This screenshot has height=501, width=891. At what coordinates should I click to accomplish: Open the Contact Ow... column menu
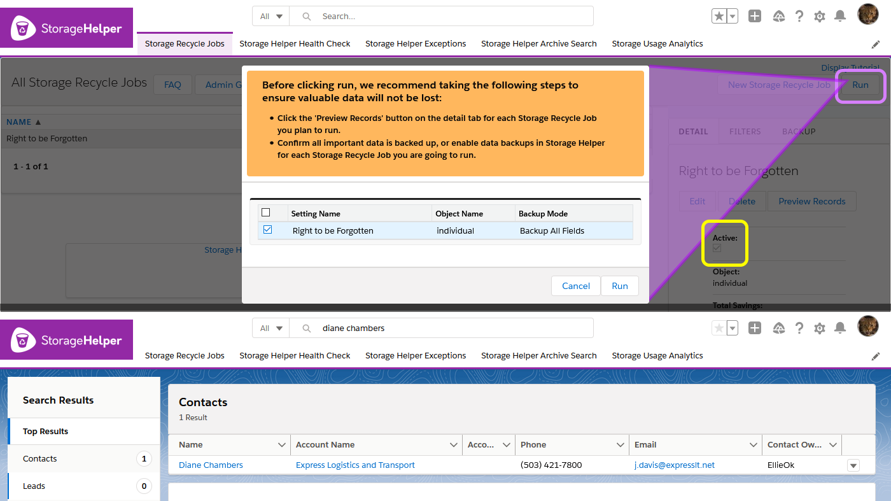click(x=833, y=445)
